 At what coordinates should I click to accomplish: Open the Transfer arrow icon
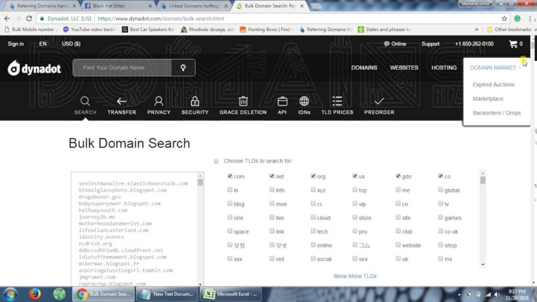click(x=122, y=101)
